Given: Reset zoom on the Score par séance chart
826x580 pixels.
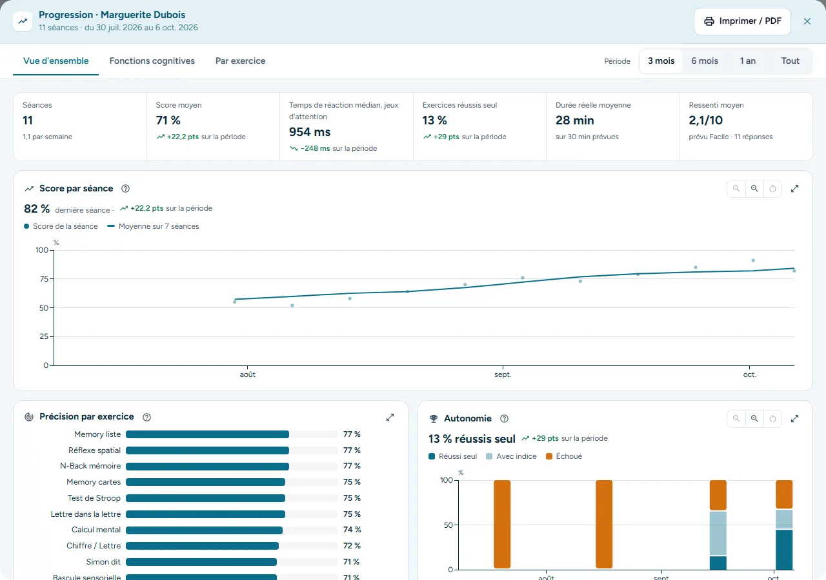Looking at the screenshot, I should pos(772,189).
